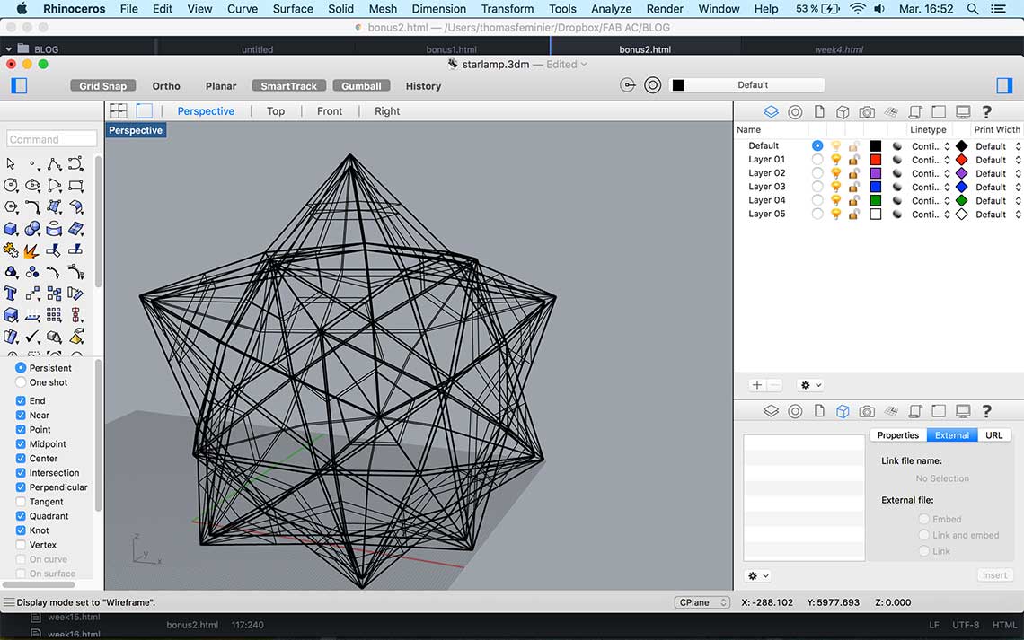Open Layer 05 Print Width stepper
This screenshot has height=640, width=1024.
1018,214
